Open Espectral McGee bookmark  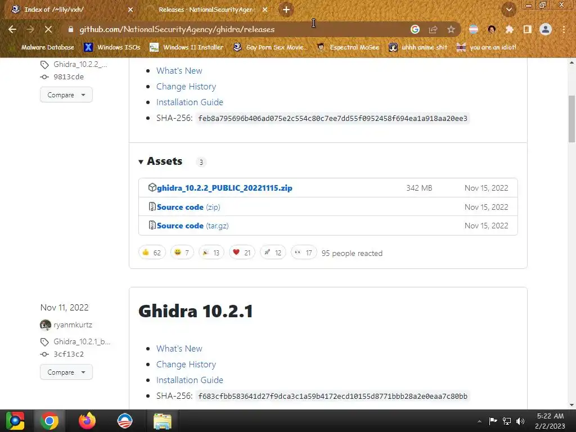point(348,47)
